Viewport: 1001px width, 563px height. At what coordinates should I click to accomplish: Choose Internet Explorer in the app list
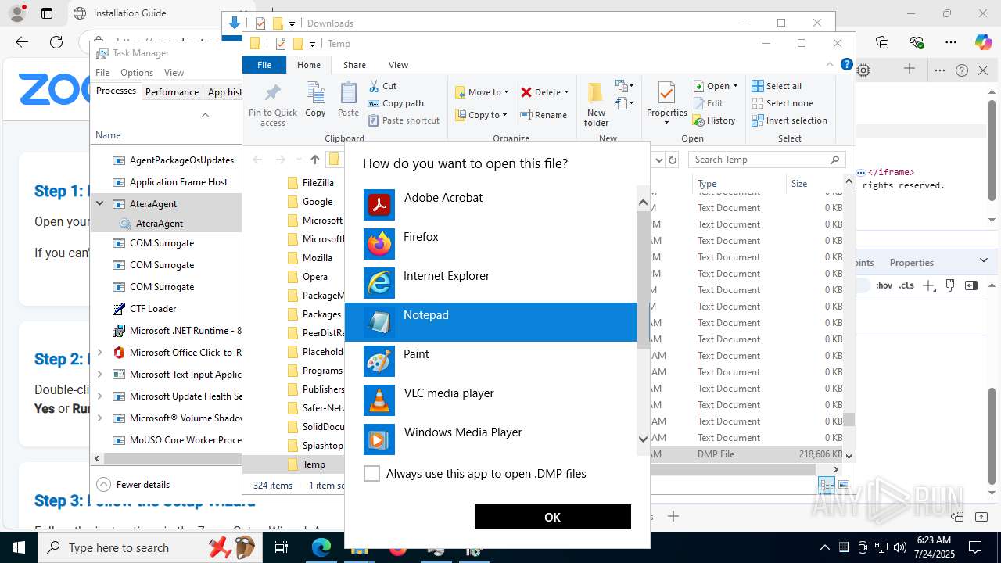(491, 283)
